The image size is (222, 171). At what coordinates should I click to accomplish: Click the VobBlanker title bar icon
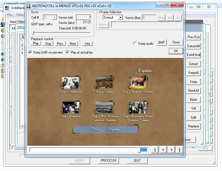tap(7, 8)
